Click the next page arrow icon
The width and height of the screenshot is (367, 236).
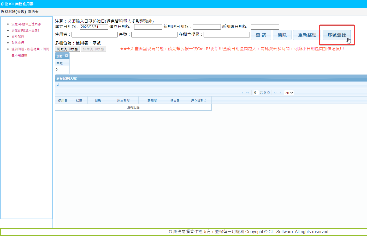tap(275, 93)
